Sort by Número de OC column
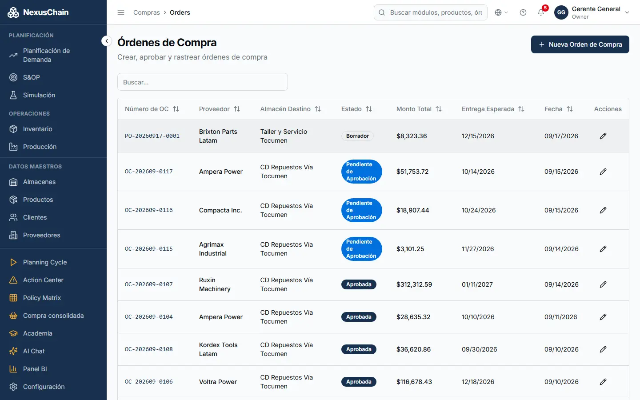640x400 pixels. [152, 109]
